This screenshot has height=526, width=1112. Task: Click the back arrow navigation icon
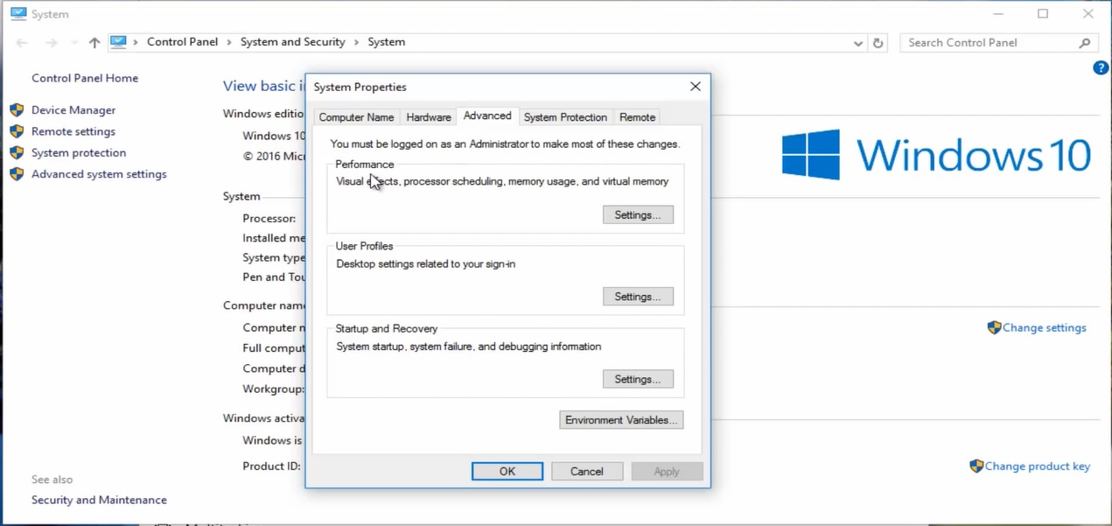tap(23, 43)
